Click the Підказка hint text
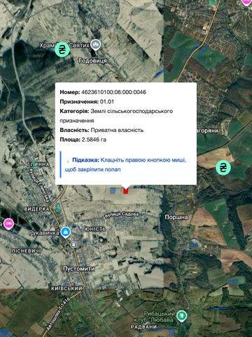The height and width of the screenshot is (337, 252). 125,165
